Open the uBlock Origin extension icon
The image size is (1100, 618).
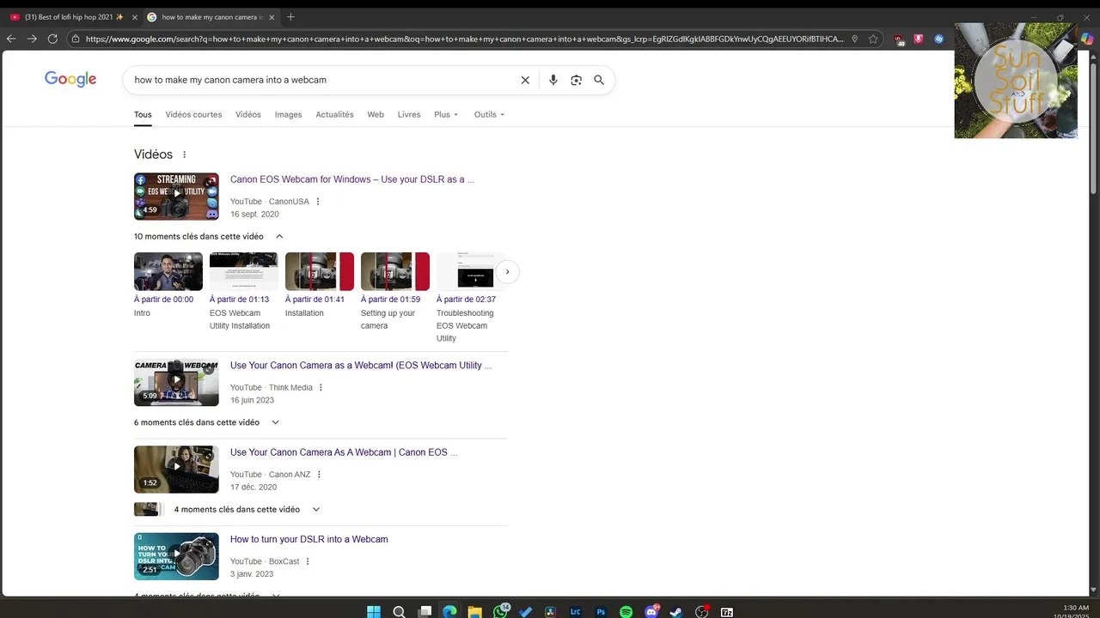pos(899,39)
